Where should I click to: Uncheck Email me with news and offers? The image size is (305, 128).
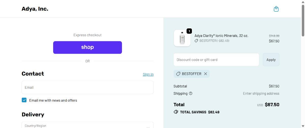coord(24,100)
